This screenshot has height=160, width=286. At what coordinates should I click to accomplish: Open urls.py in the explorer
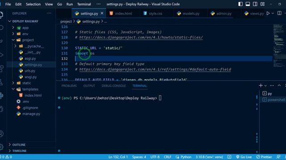pos(31,71)
